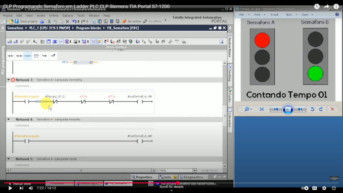The width and height of the screenshot is (343, 193).
Task: Open YouTube player settings gear
Action: click(324, 188)
